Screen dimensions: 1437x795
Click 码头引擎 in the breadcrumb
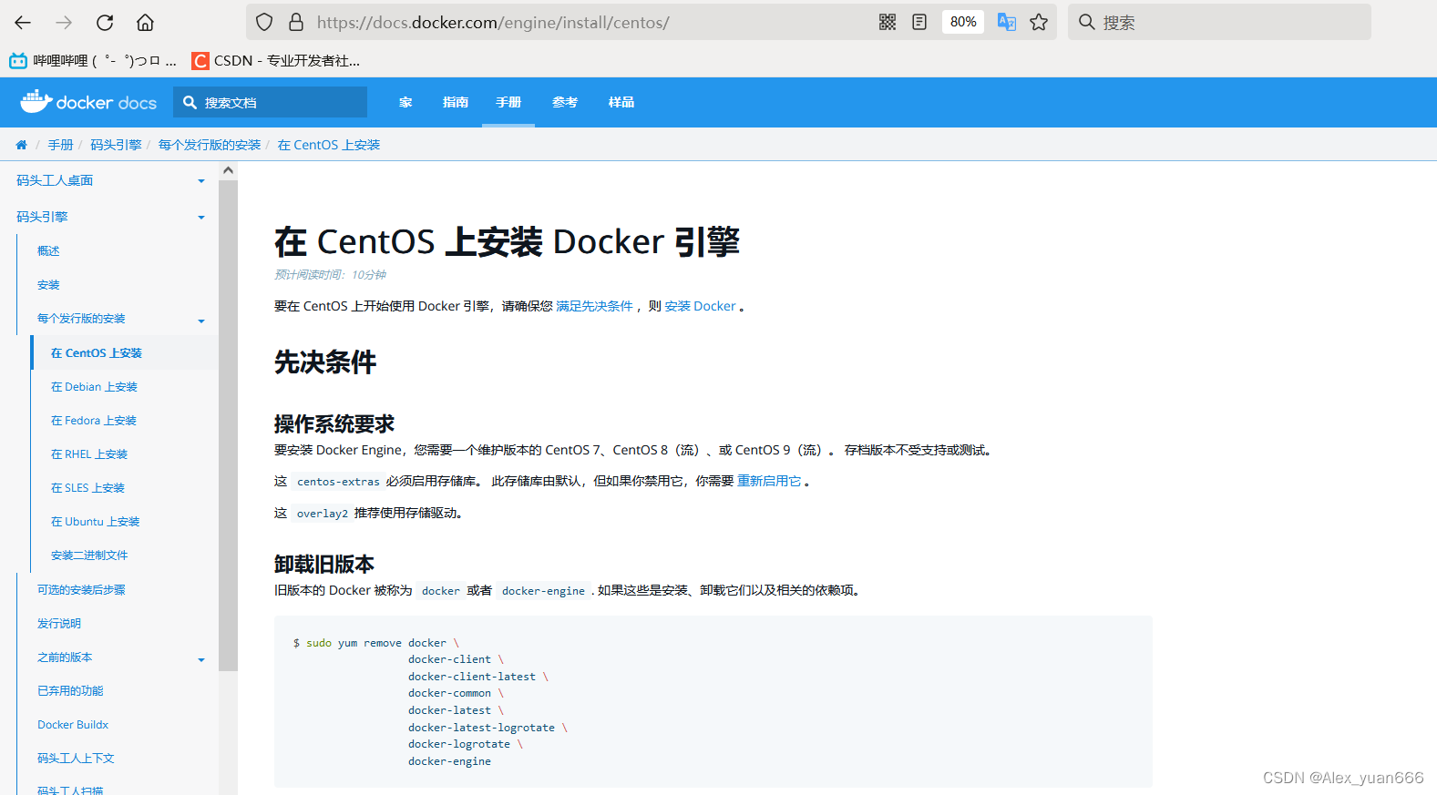(116, 145)
